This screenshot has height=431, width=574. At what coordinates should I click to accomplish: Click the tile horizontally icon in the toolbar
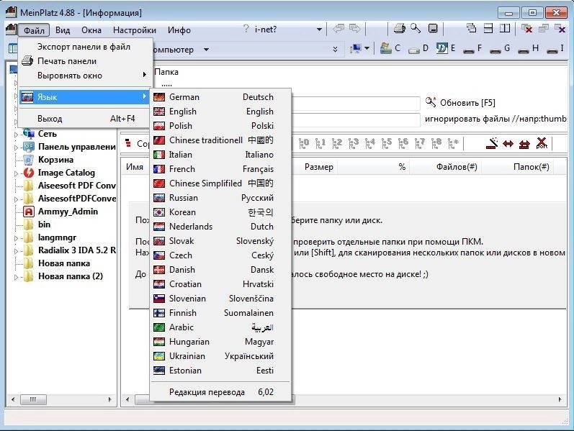(488, 29)
